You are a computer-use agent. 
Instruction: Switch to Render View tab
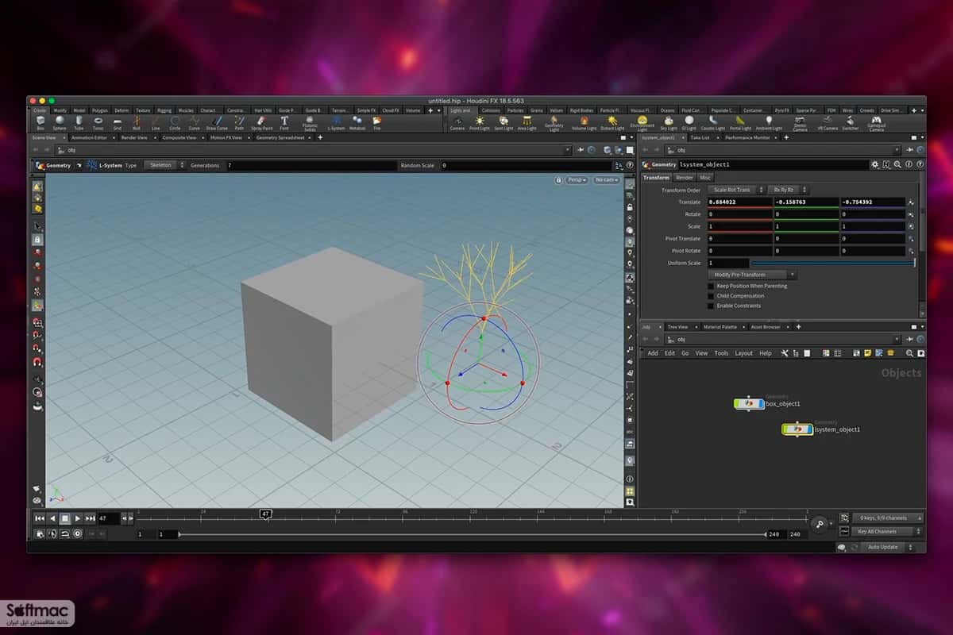[134, 137]
